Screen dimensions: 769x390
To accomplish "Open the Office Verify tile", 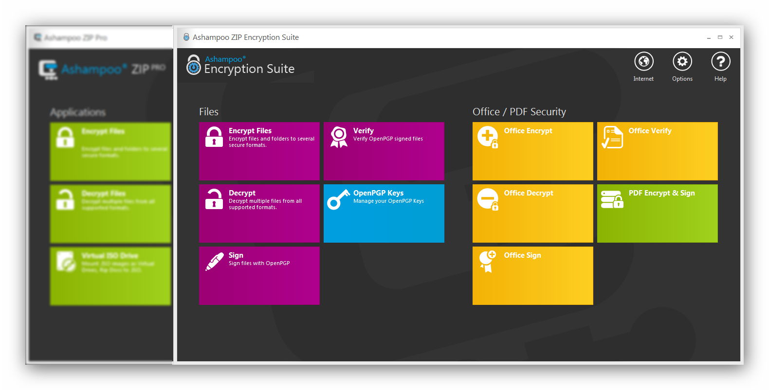I will click(x=658, y=151).
